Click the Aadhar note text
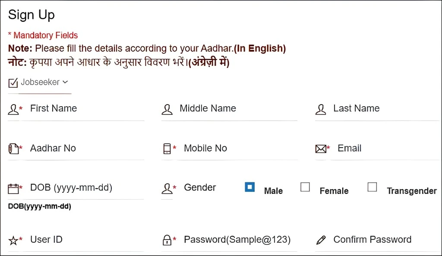The width and height of the screenshot is (442, 256). (x=146, y=48)
